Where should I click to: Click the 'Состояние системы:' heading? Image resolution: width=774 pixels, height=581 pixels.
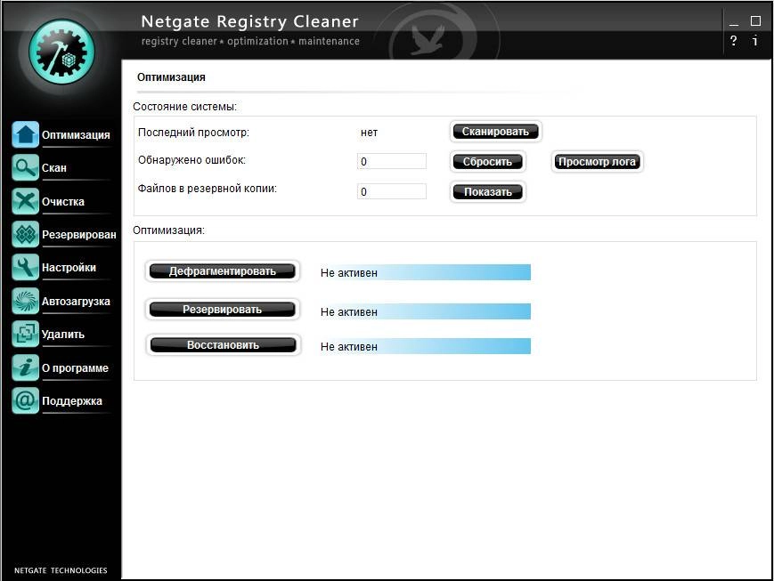[184, 107]
